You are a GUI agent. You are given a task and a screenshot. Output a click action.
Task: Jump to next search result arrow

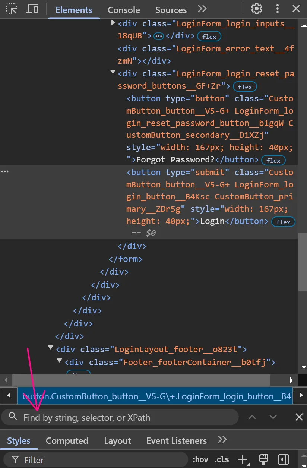pos(273,417)
